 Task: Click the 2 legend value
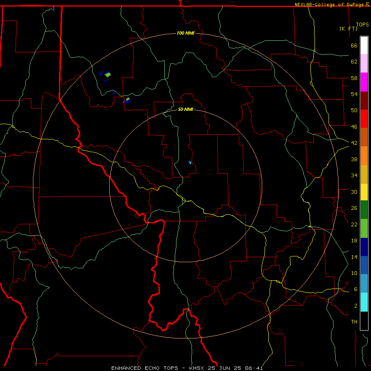(x=355, y=306)
